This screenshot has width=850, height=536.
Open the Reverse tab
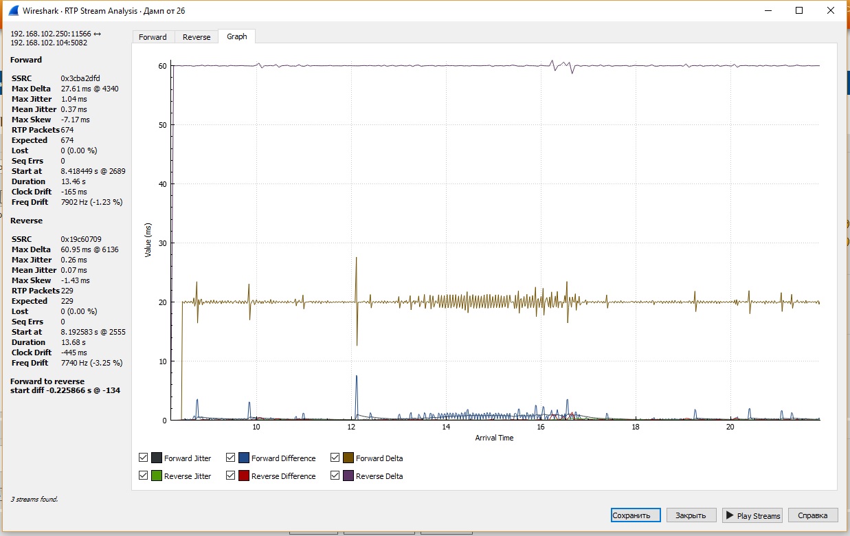[197, 37]
